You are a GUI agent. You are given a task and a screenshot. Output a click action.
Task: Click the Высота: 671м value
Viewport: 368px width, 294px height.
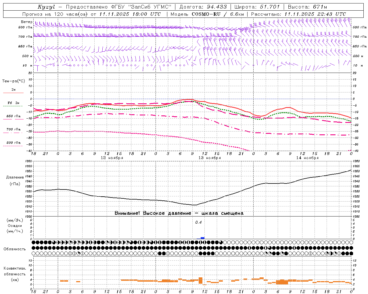pyautogui.click(x=307, y=7)
